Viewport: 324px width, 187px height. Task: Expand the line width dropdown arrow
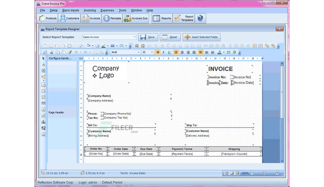pos(117,46)
